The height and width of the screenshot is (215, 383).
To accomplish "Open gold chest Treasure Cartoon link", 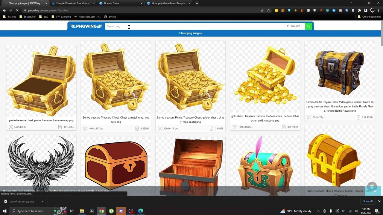I will (x=265, y=118).
